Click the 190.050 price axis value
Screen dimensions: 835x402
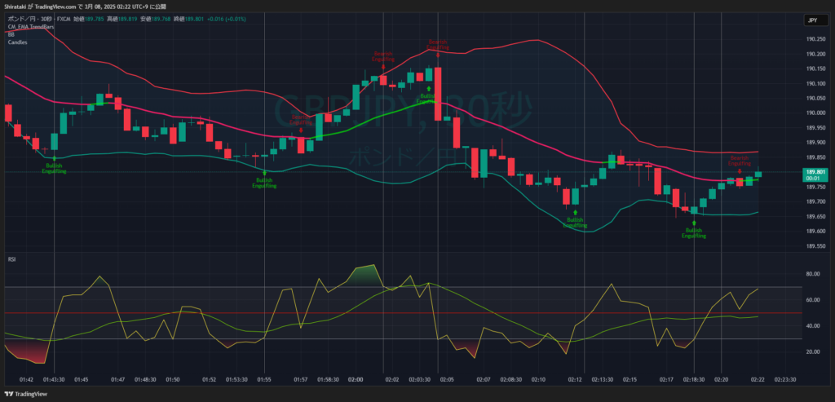815,99
